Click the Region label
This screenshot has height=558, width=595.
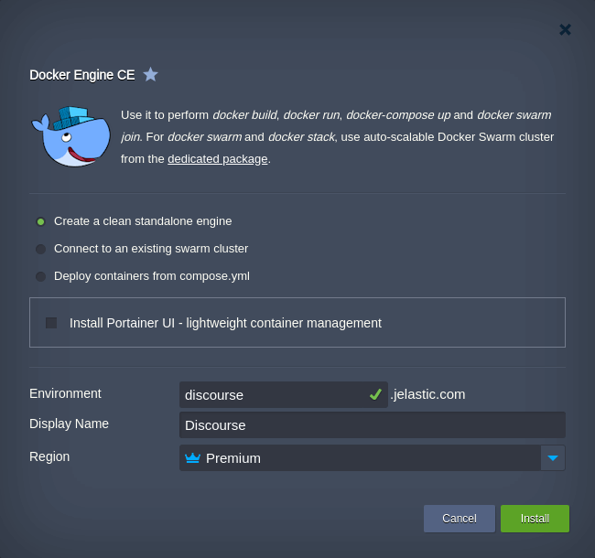pos(49,456)
